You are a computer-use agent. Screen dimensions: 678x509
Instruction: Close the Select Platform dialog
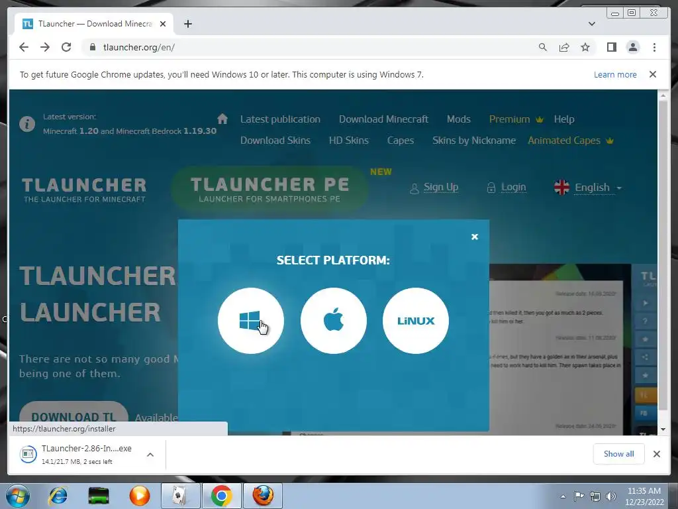[x=474, y=237]
